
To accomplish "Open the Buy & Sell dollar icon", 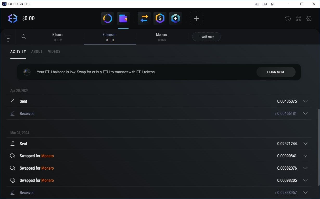I will tap(160, 18).
